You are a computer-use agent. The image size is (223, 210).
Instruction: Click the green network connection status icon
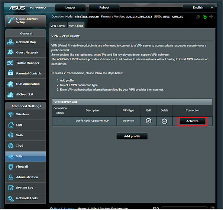(x=204, y=17)
